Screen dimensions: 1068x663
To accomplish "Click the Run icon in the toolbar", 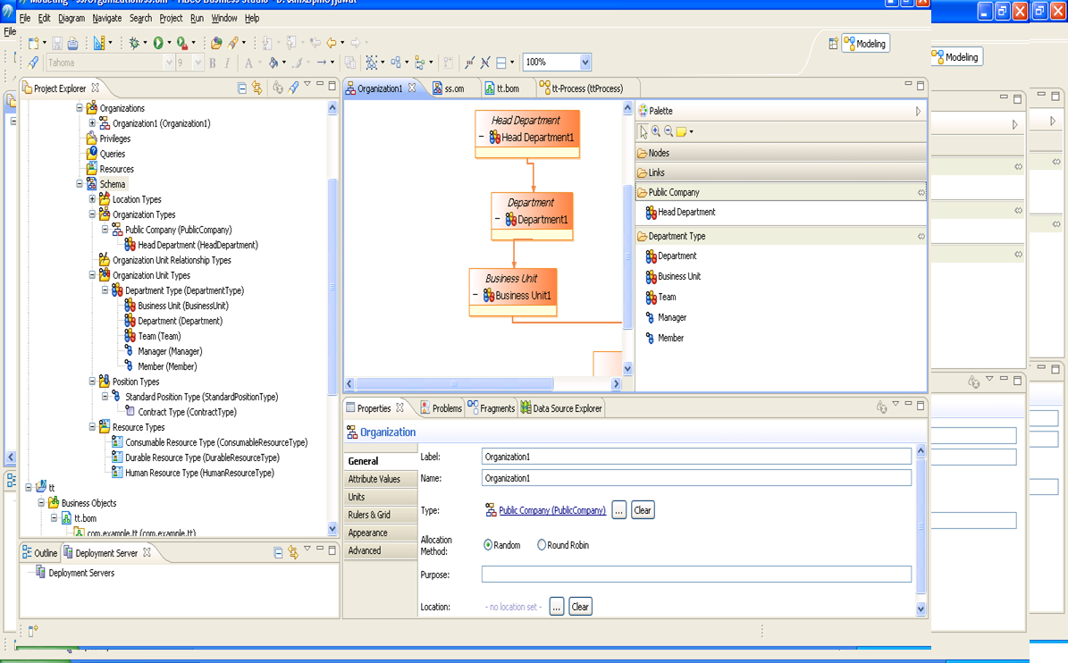I will click(x=159, y=42).
